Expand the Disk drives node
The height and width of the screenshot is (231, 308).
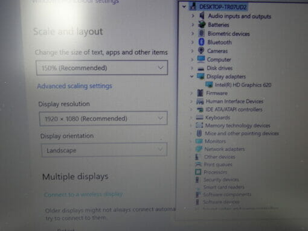pos(192,68)
